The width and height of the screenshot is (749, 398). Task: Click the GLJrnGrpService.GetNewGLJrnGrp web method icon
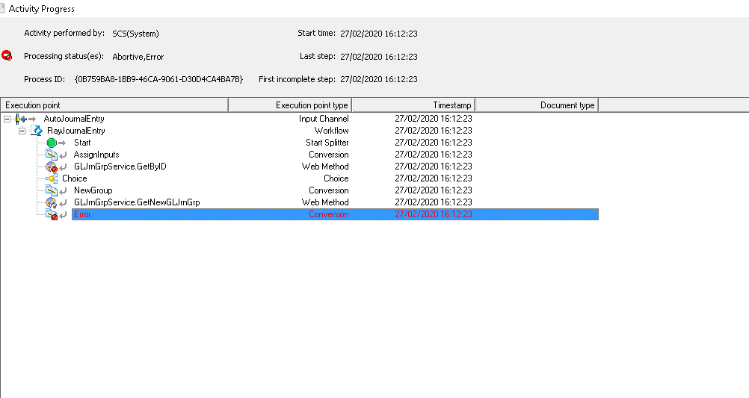52,202
